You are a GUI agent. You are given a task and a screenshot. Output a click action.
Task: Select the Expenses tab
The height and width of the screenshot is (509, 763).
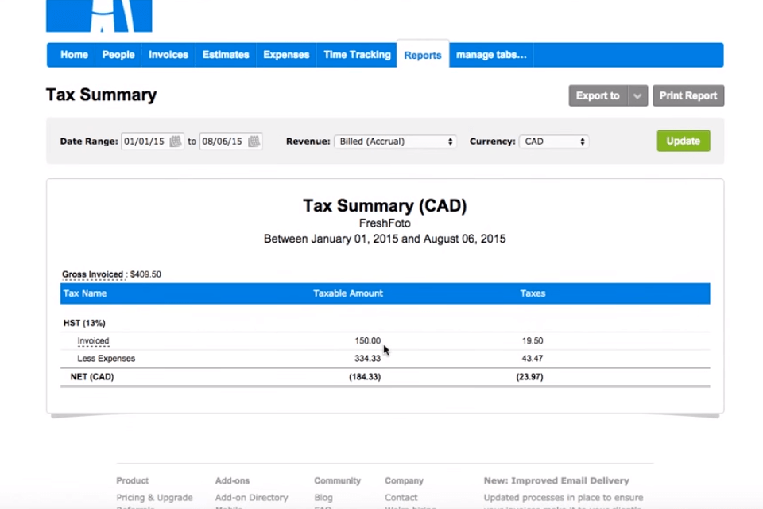[x=286, y=55]
